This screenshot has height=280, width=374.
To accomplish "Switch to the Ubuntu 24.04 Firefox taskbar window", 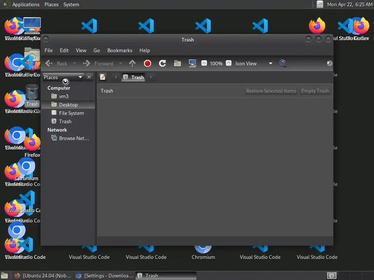I will [43, 276].
